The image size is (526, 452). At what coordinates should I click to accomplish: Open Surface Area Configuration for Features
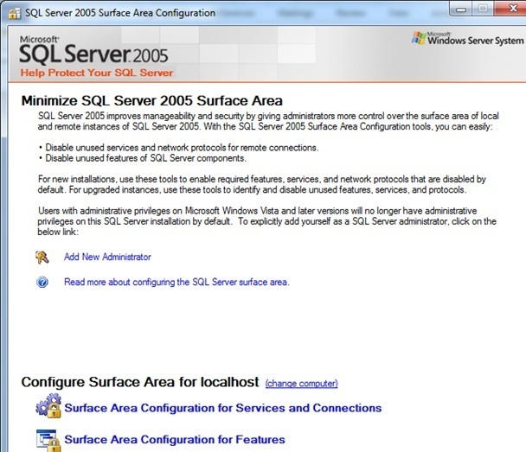click(x=175, y=439)
